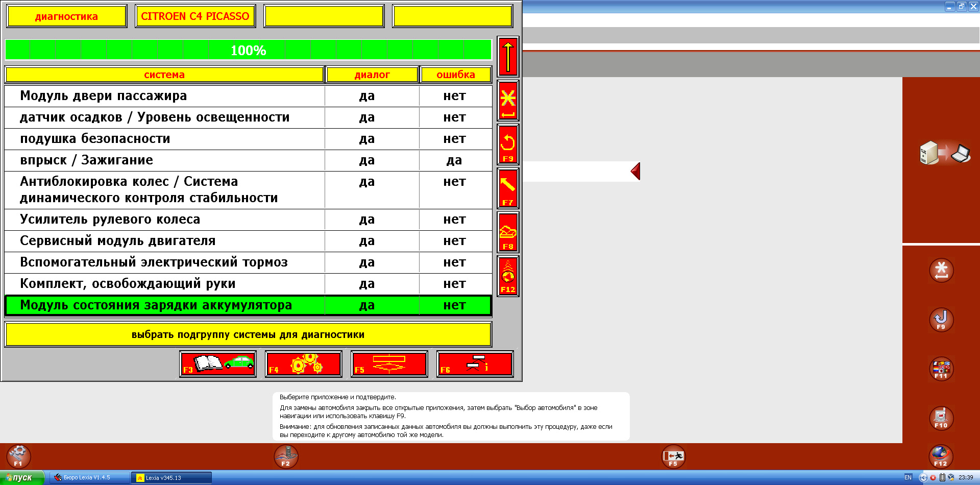Select row Комплект, освобождающий руки
The width and height of the screenshot is (980, 485).
coord(248,284)
